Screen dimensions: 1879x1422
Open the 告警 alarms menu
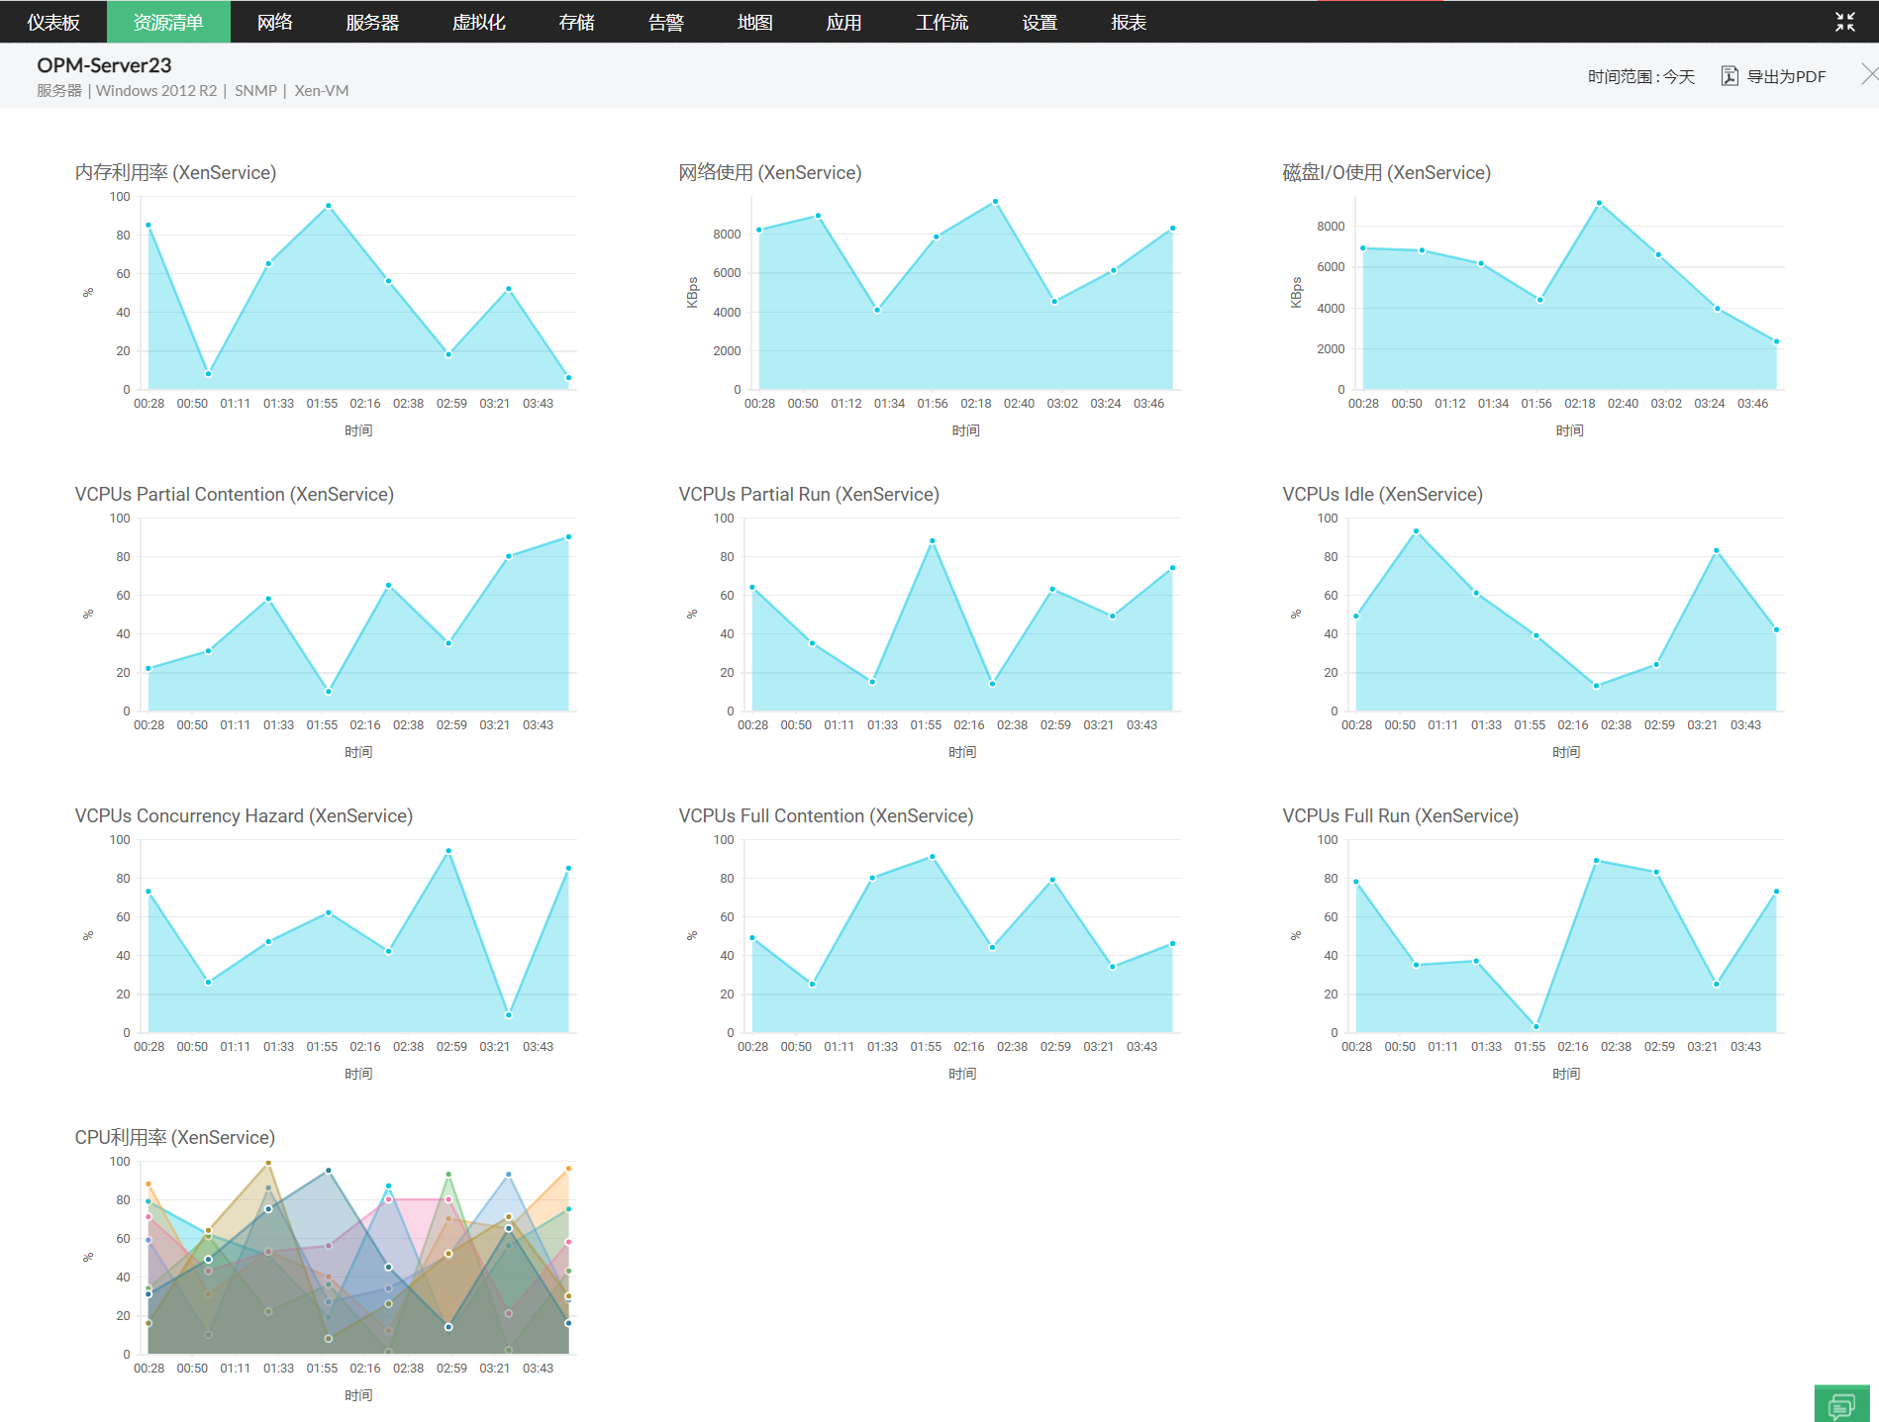click(x=665, y=22)
